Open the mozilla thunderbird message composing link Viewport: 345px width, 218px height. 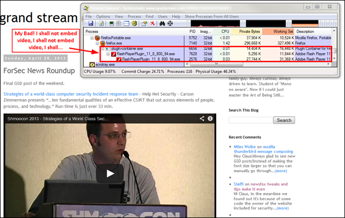click(263, 149)
